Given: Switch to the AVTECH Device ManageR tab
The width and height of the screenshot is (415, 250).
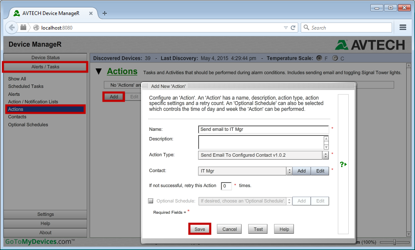Looking at the screenshot, I should coord(50,13).
